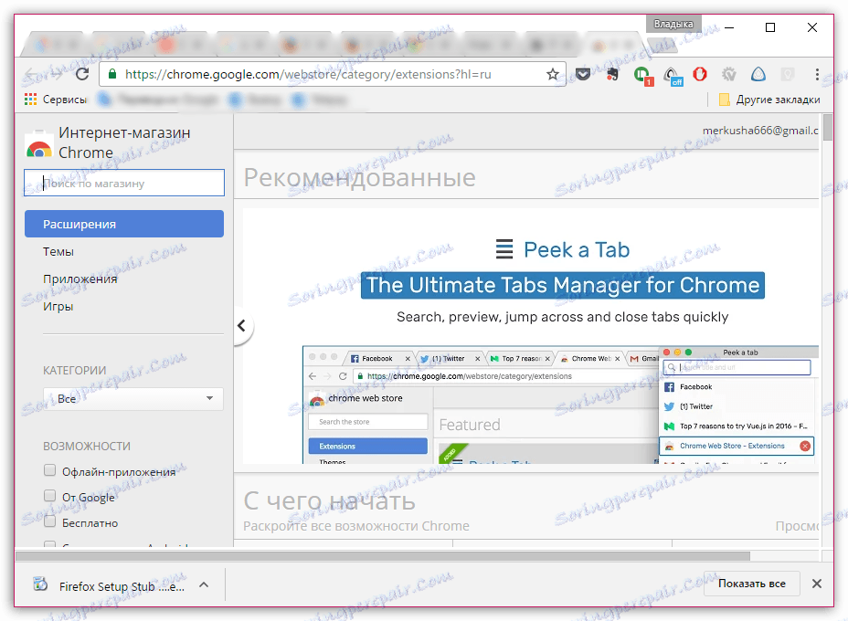
Task: Select the Расширения section
Action: pyautogui.click(x=124, y=224)
